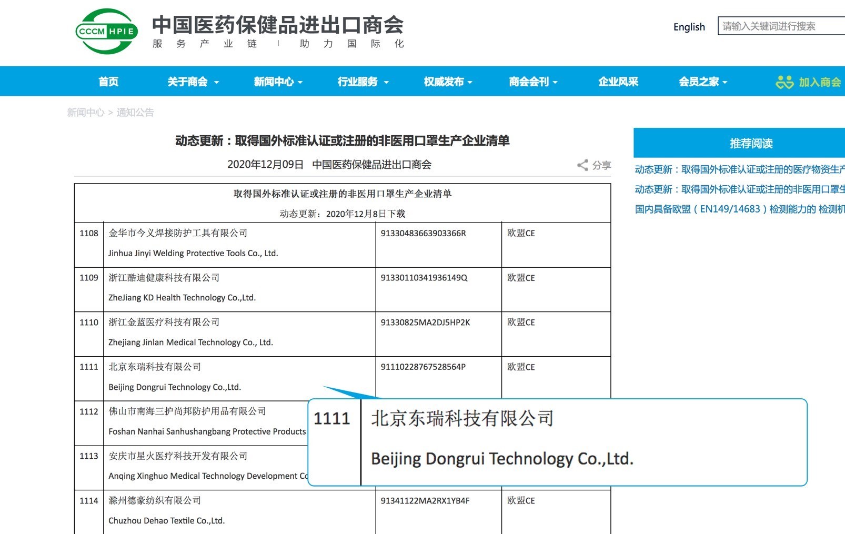The image size is (845, 534).
Task: Open the 首页 home menu item
Action: pyautogui.click(x=108, y=82)
